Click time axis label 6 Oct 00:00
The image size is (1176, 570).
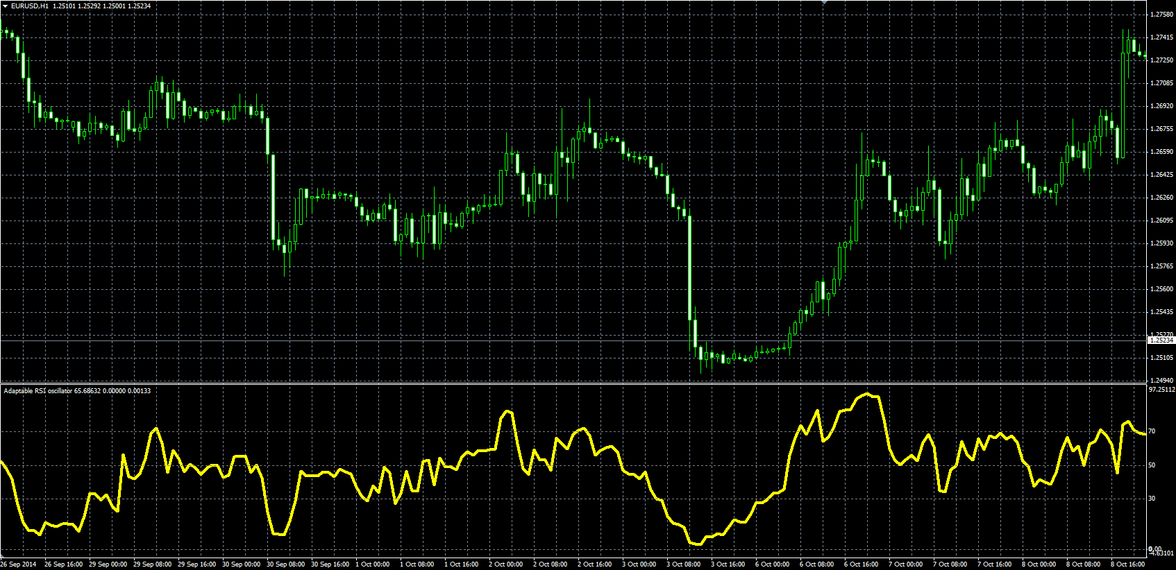coord(773,564)
